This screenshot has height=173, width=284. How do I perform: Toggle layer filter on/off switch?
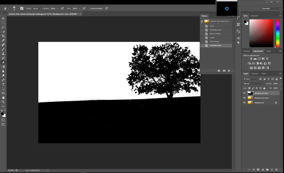281,78
